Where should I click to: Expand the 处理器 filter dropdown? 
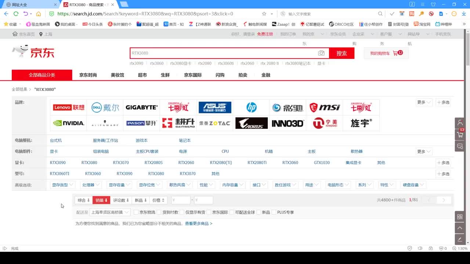pyautogui.click(x=91, y=185)
